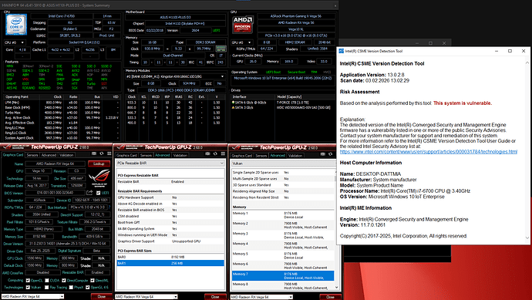The image size is (532, 300).
Task: Open GPU selector dropdown in left GPU-Z window
Action: pyautogui.click(x=32, y=297)
